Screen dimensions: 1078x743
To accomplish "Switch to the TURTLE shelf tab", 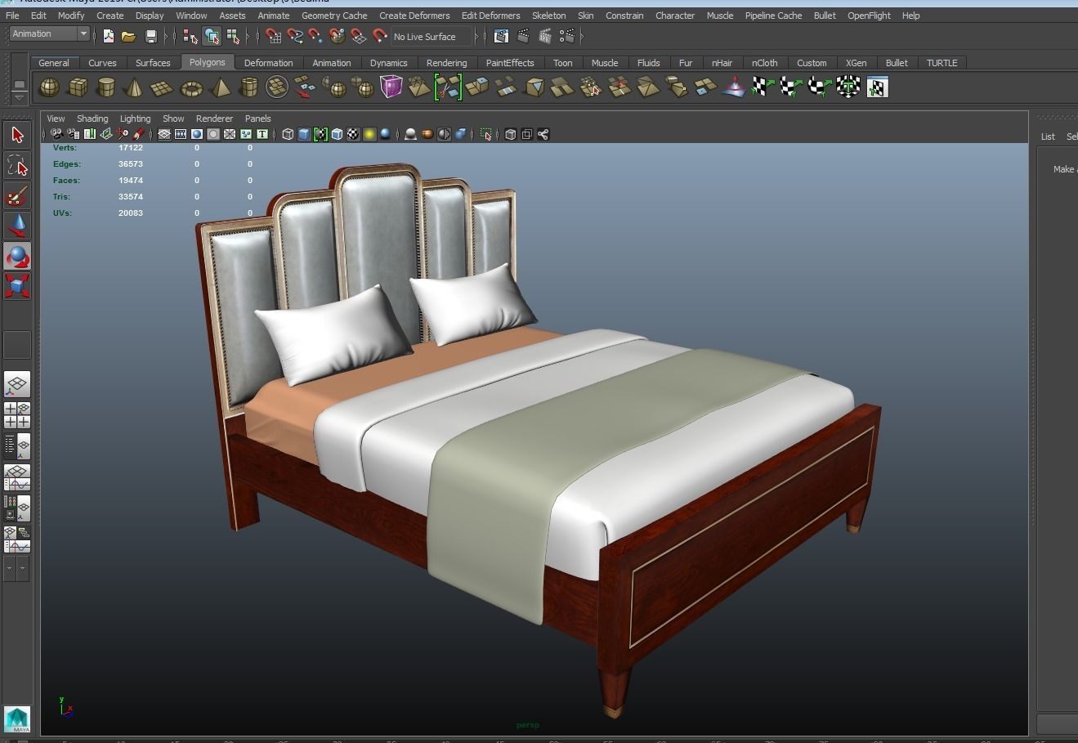I will coord(942,63).
